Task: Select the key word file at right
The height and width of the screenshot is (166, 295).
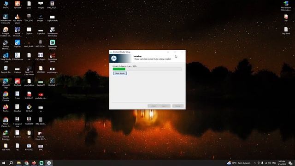Action: (286, 31)
